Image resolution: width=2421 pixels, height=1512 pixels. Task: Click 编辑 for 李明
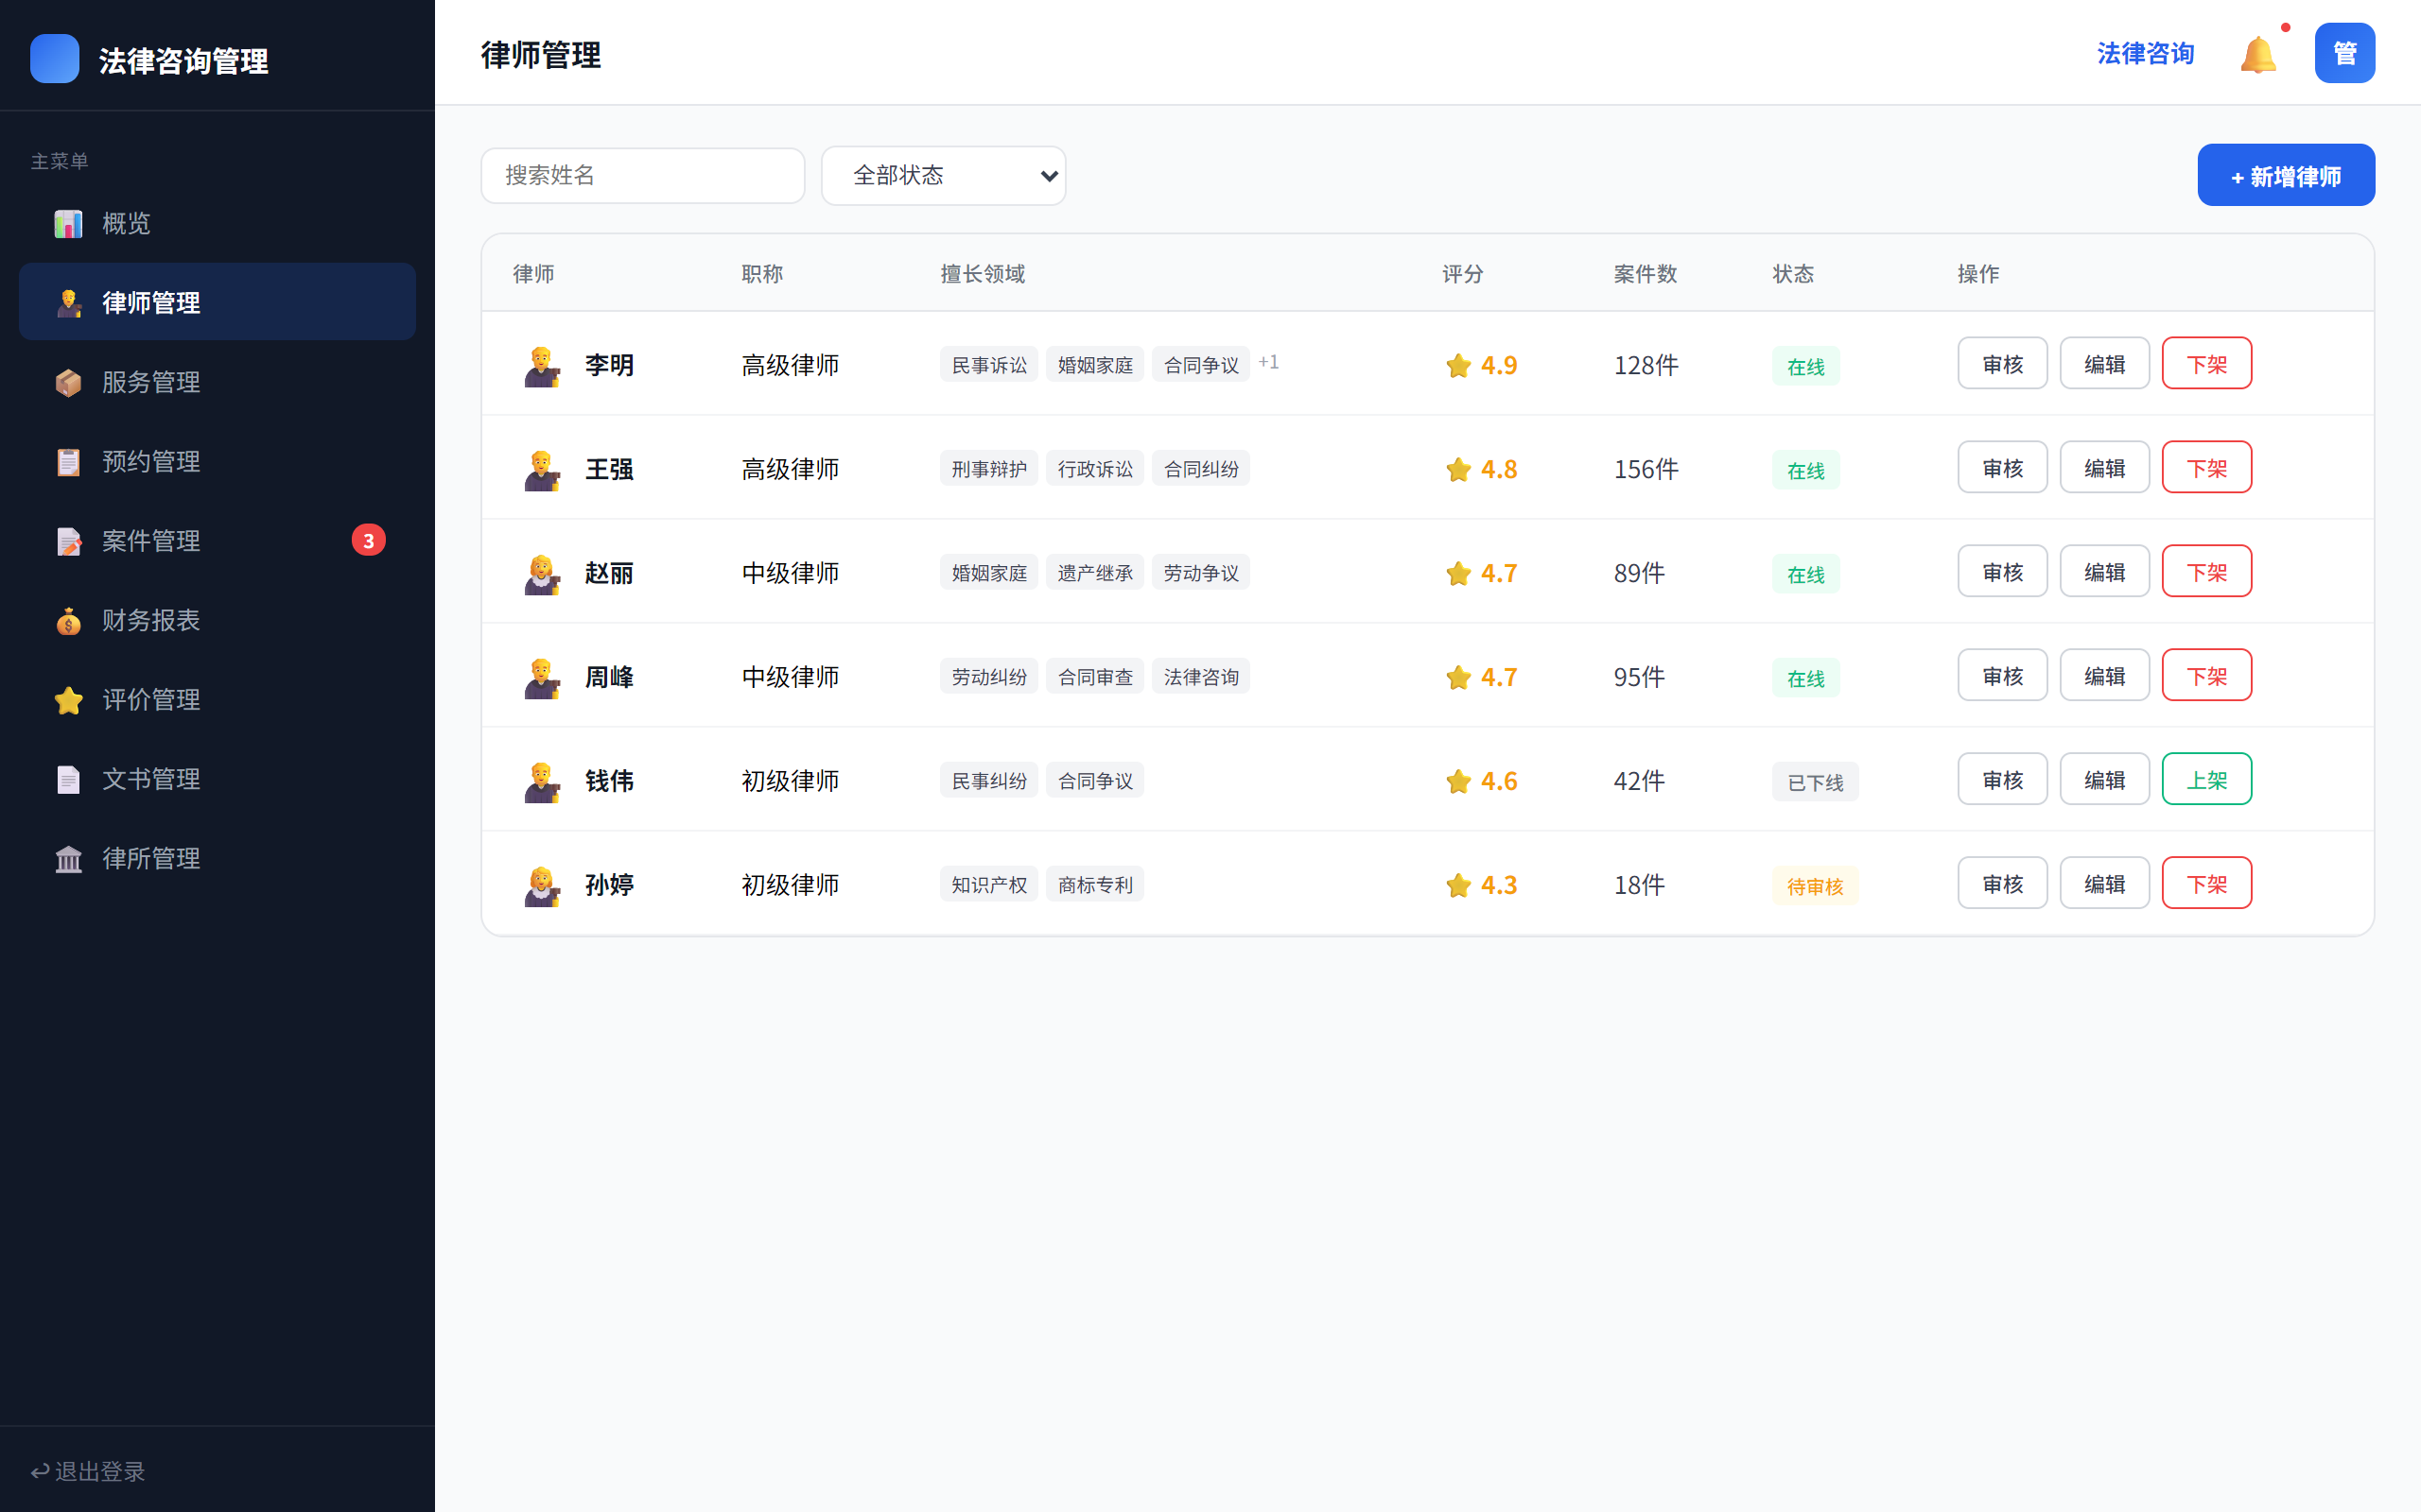coord(2104,364)
